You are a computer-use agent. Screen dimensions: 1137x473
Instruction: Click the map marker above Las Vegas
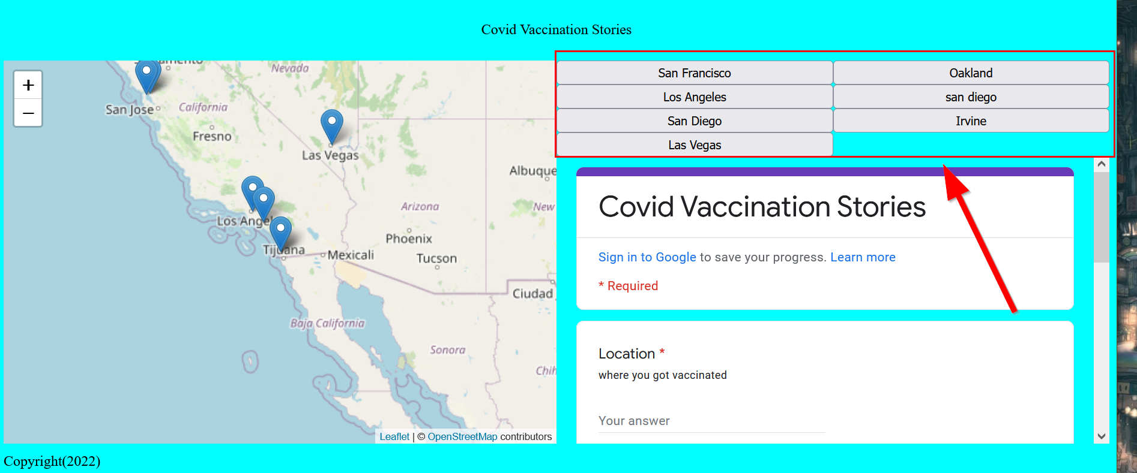[331, 124]
